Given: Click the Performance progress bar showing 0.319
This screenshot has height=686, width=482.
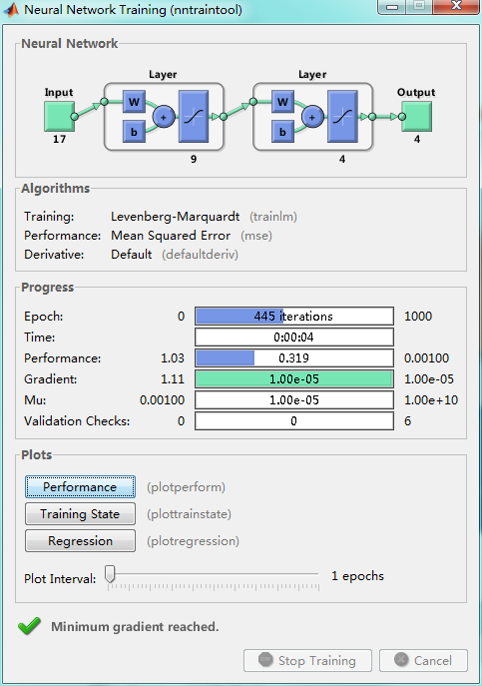Looking at the screenshot, I should [x=294, y=357].
